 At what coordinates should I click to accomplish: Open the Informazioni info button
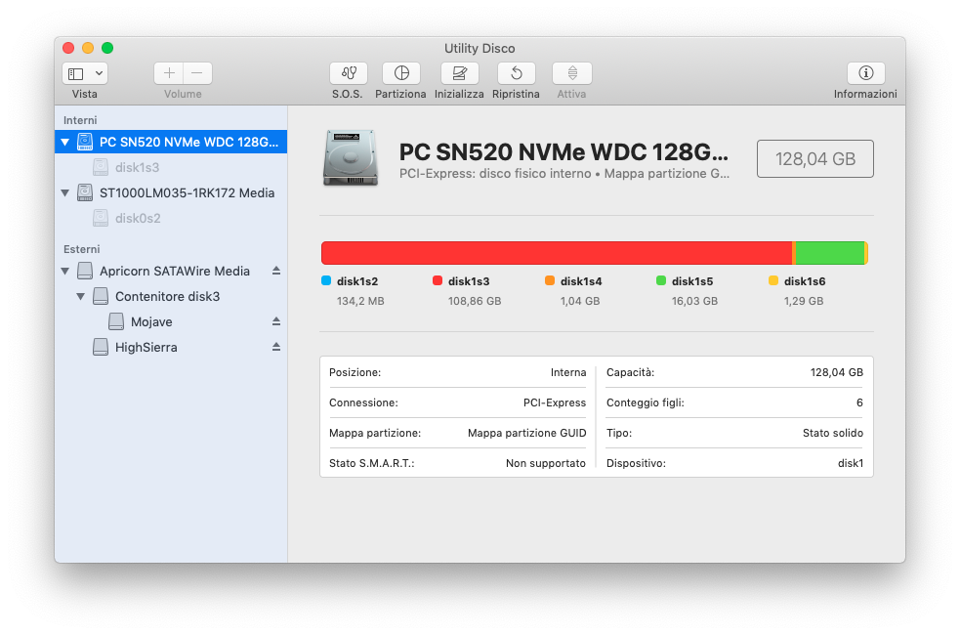coord(865,73)
